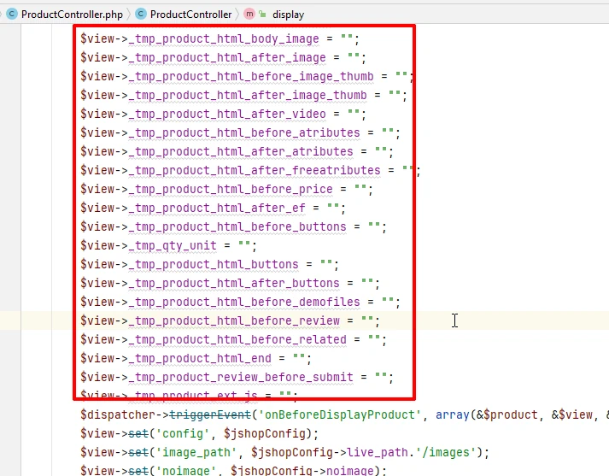
Task: Click the _tmp_qty_unit property
Action: [173, 246]
